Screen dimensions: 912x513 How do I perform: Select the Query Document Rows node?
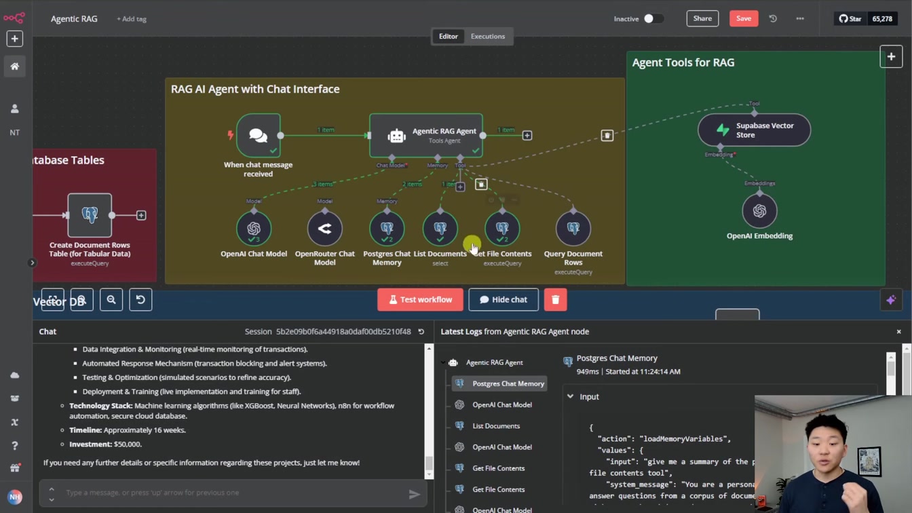pos(573,229)
